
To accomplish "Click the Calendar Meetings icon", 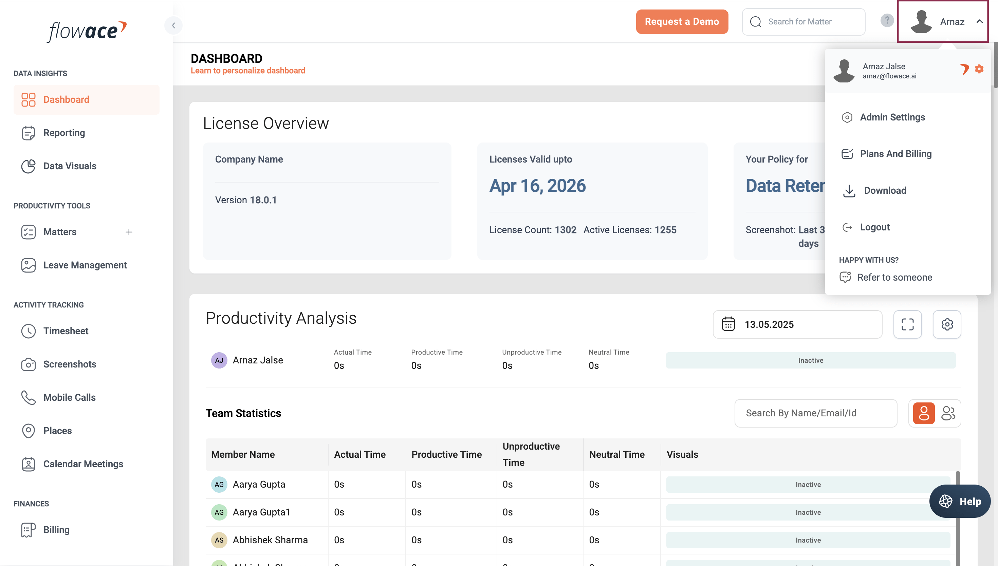I will 29,464.
